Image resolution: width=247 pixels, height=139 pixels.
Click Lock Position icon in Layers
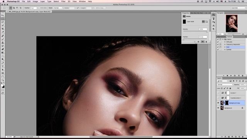click(227, 88)
